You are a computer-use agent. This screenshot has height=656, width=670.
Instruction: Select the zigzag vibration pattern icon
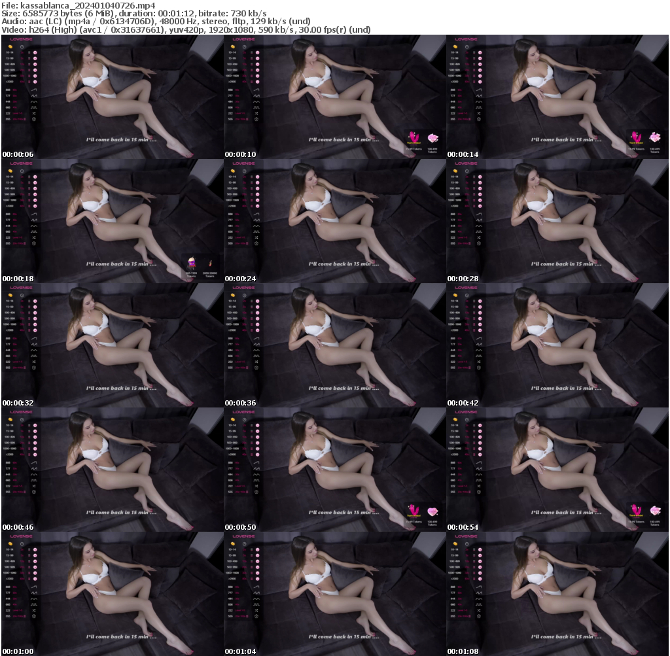34,95
